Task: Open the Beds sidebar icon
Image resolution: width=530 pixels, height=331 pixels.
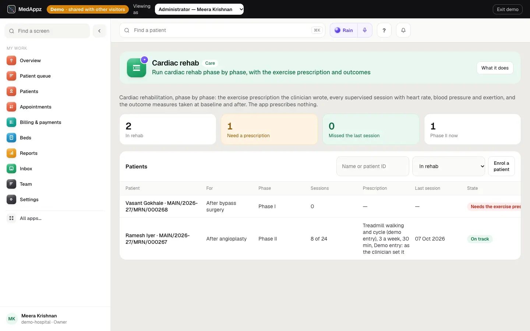Action: click(x=11, y=138)
